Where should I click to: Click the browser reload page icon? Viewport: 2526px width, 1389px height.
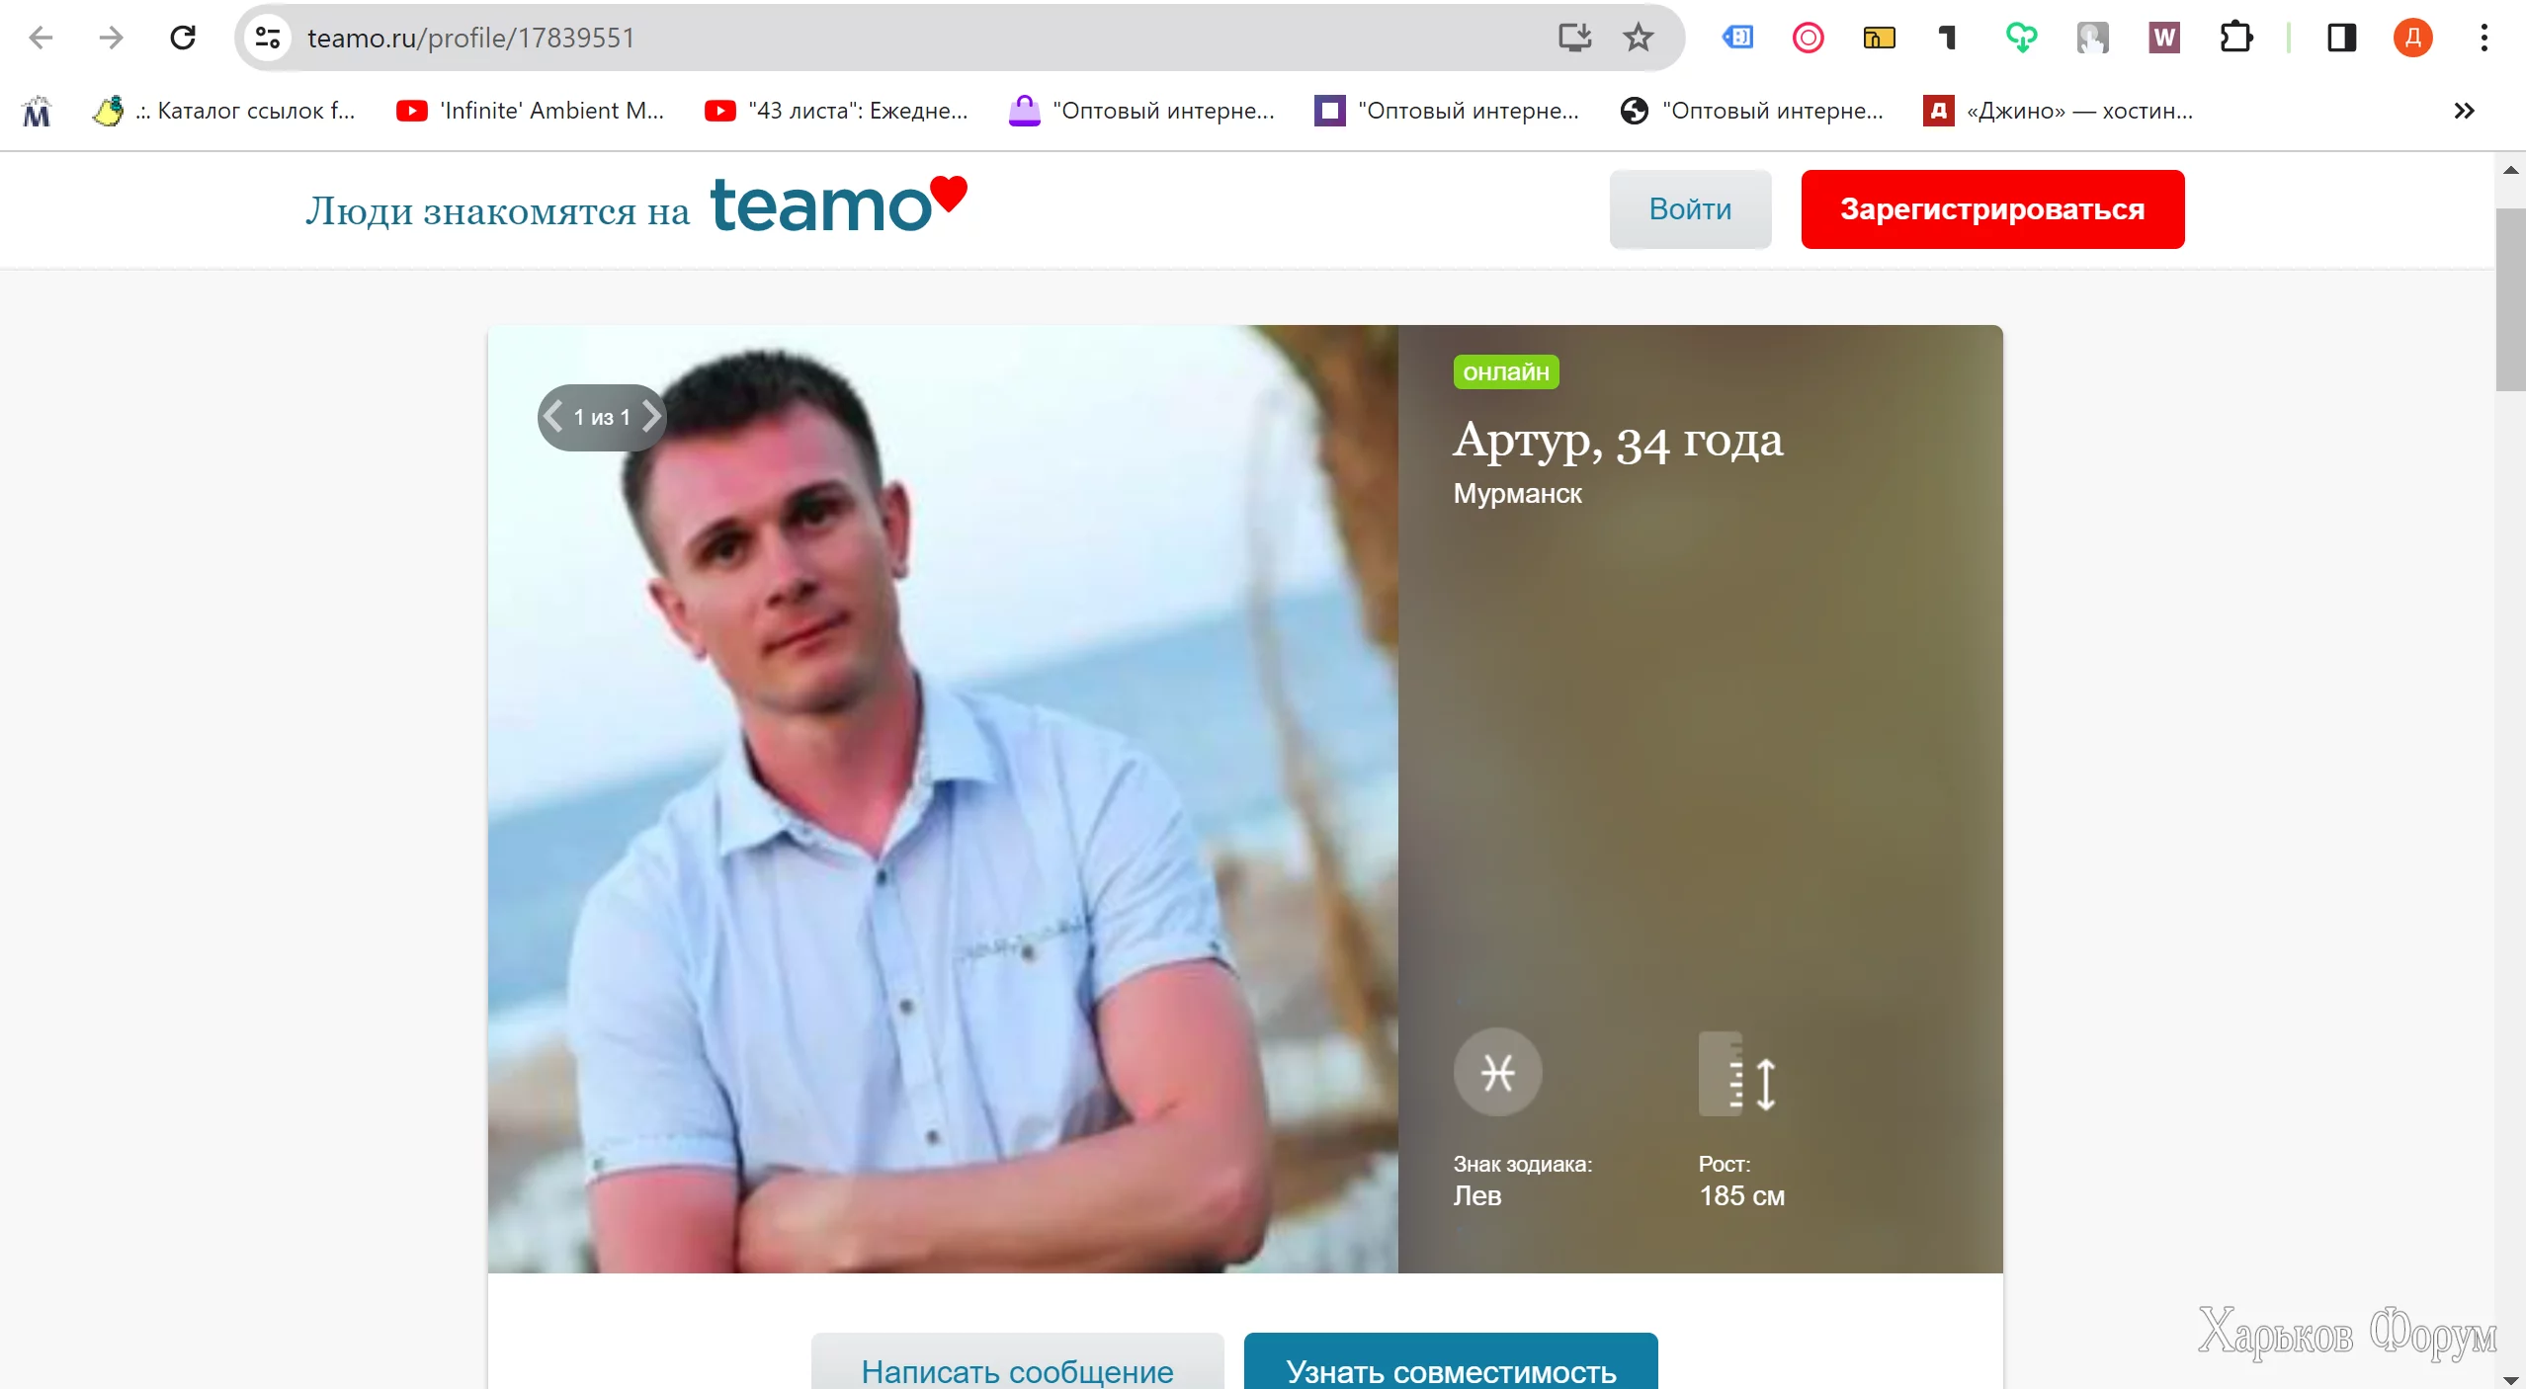point(183,38)
